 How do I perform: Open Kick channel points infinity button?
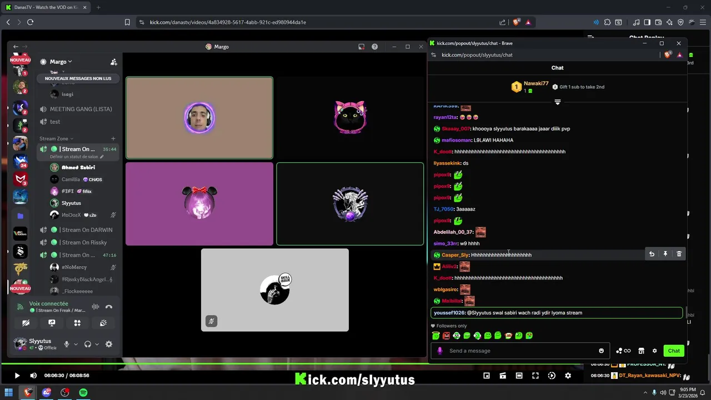tap(623, 351)
